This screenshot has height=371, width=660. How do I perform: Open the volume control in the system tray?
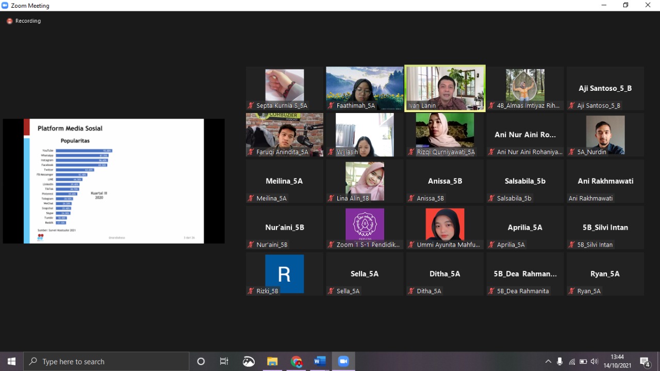[595, 362]
